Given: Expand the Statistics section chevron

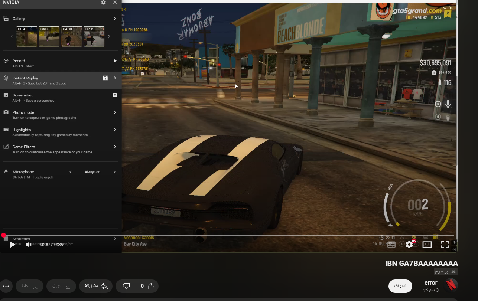Looking at the screenshot, I should point(115,239).
